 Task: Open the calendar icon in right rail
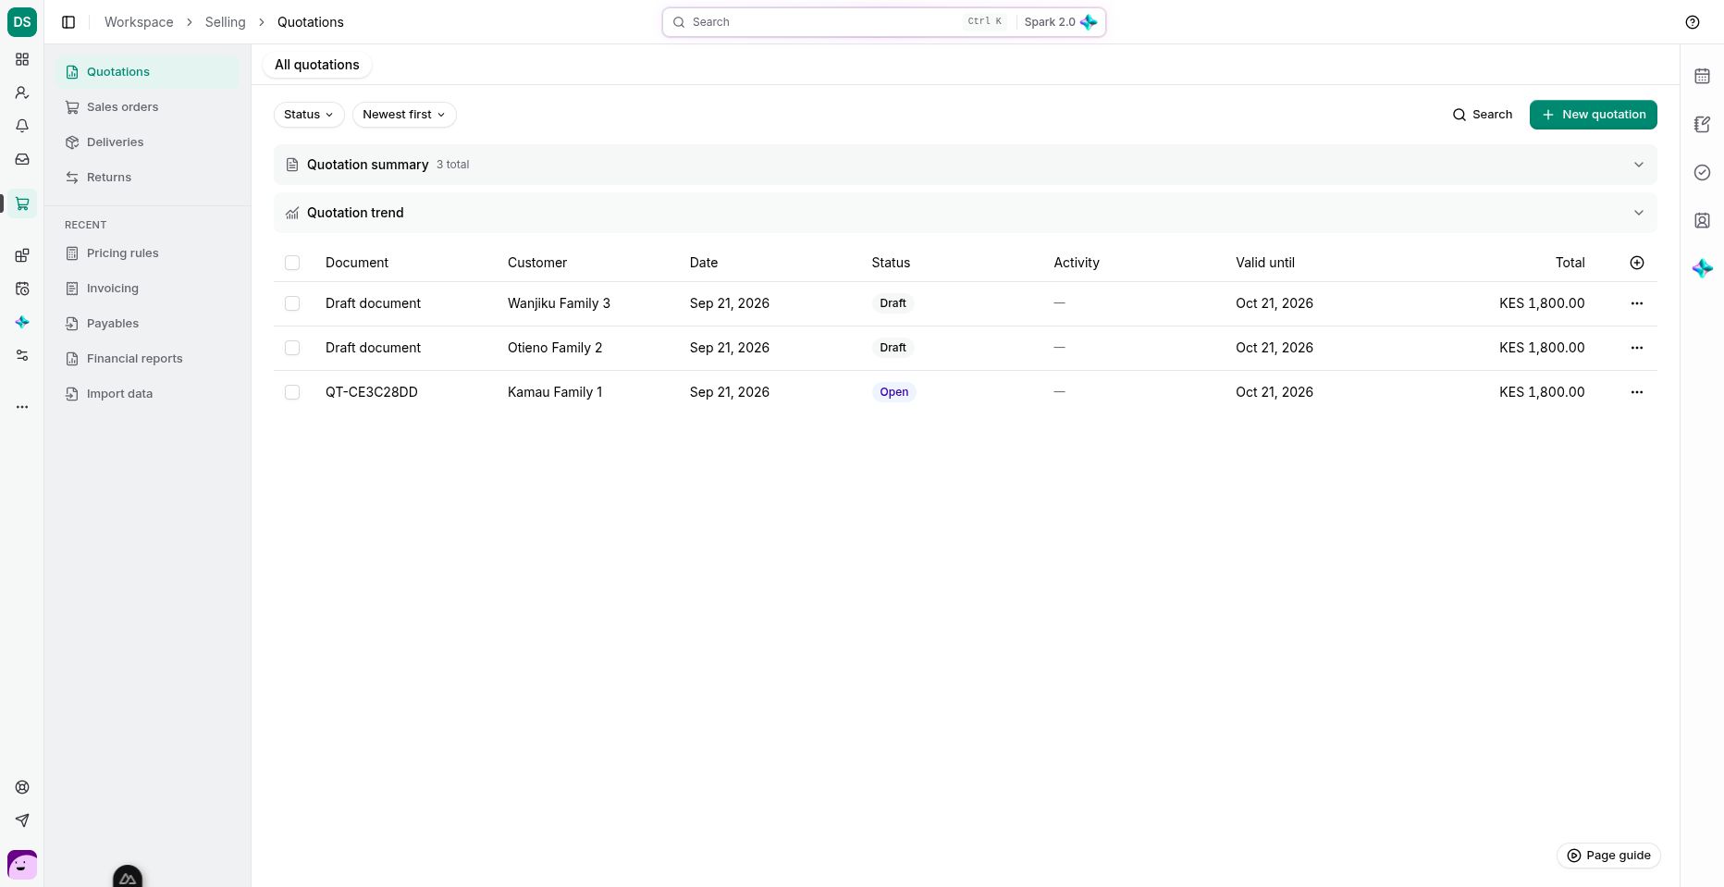coord(1702,76)
